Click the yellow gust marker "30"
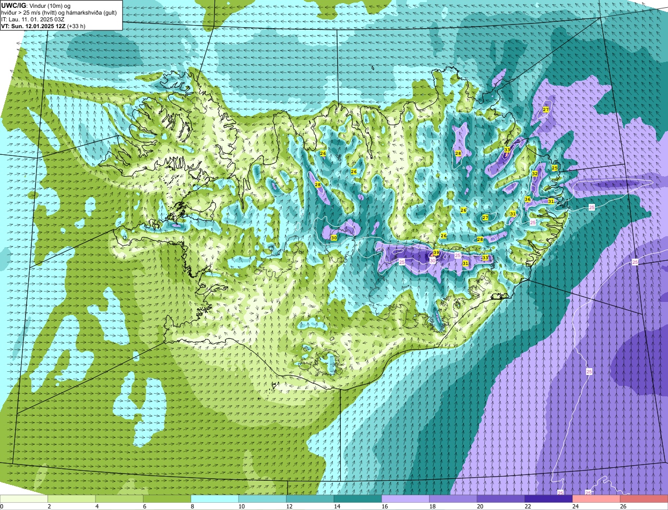 333,238
